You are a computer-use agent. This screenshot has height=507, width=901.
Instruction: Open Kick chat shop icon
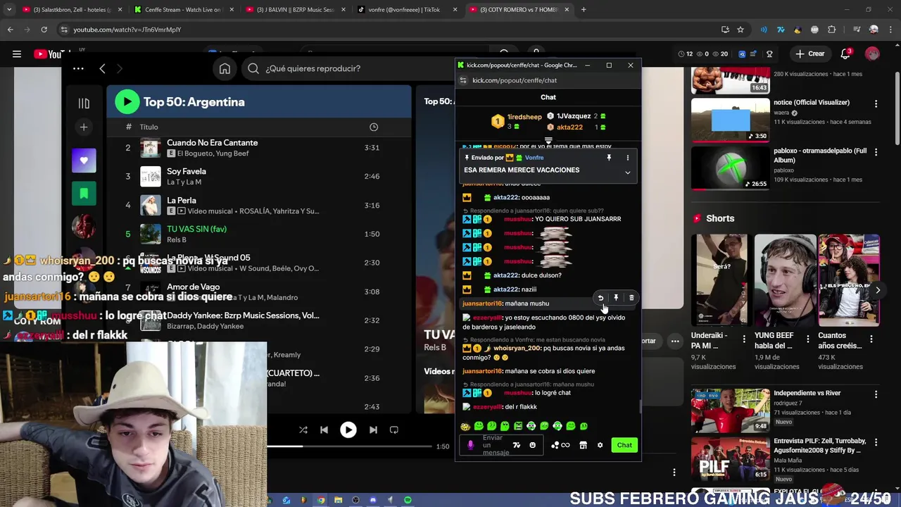tap(583, 445)
